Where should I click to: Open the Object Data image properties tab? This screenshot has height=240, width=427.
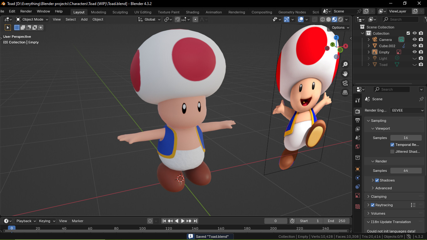(358, 195)
